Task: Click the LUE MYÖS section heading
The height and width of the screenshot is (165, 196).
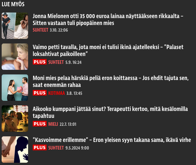Action: pyautogui.click(x=13, y=4)
